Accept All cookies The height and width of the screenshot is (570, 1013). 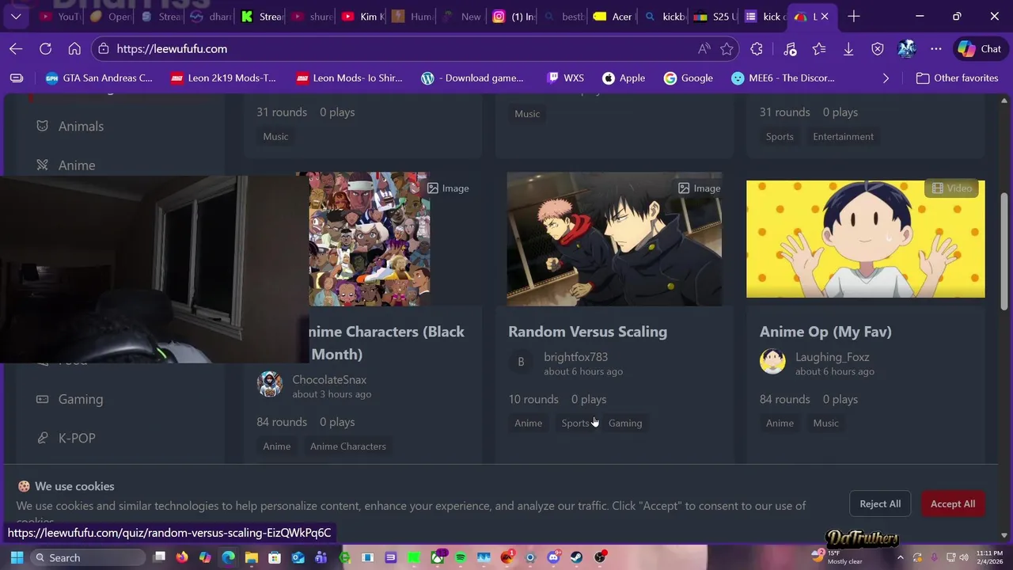click(953, 503)
